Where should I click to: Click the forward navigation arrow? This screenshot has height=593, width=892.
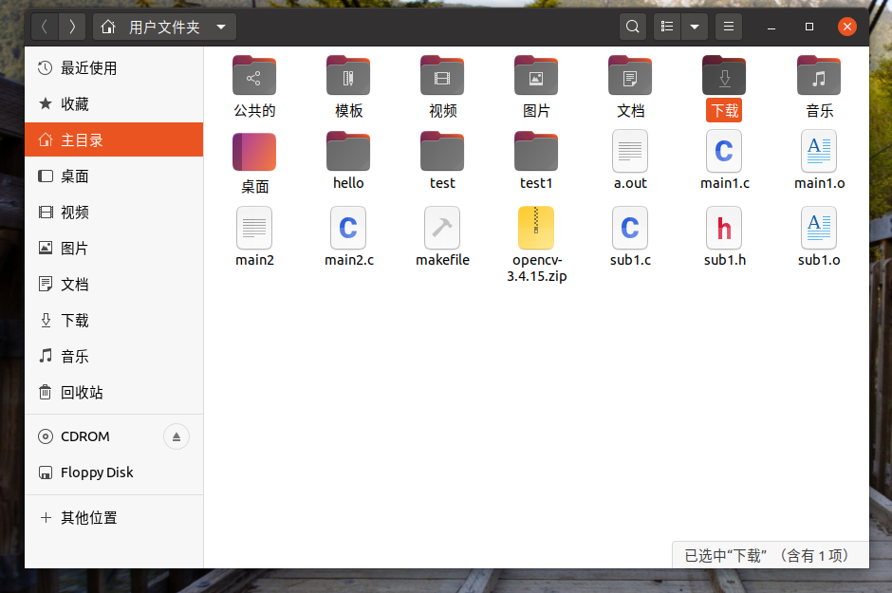coord(71,27)
